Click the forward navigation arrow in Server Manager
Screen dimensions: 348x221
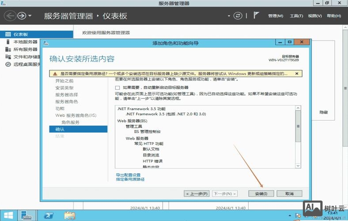point(22,16)
